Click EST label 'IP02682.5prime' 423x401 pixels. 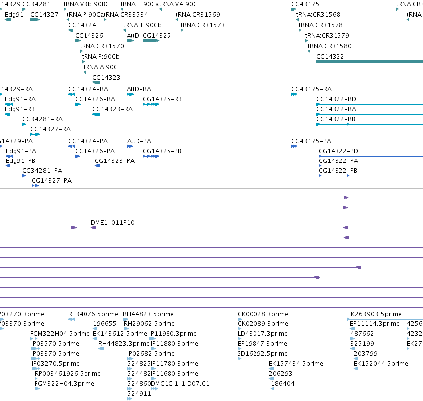151,353
